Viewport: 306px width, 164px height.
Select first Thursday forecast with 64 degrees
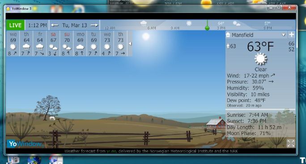click(x=26, y=44)
